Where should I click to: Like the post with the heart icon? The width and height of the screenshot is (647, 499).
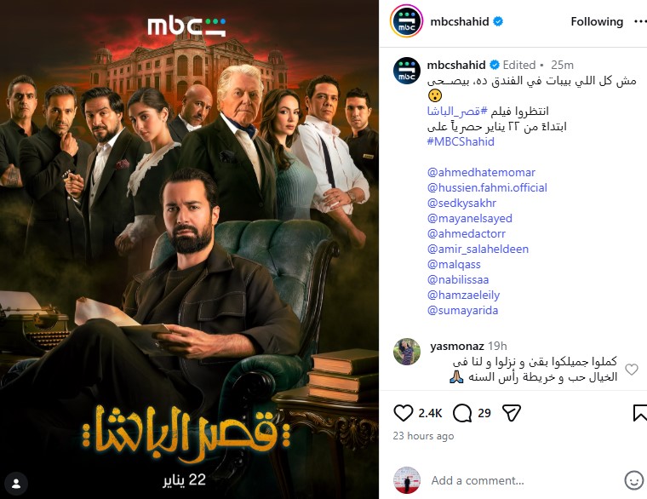pyautogui.click(x=404, y=413)
